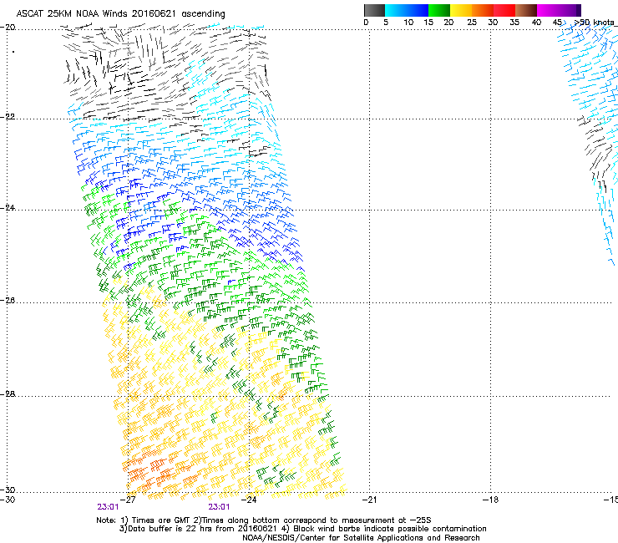Click the '0' label under the color bar
Viewport: 618px width, 543px height.
pos(366,23)
